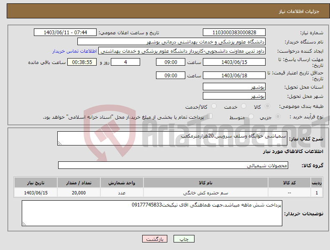
Task: Open اطلاعات تماس خریدار link
Action: pyautogui.click(x=74, y=51)
